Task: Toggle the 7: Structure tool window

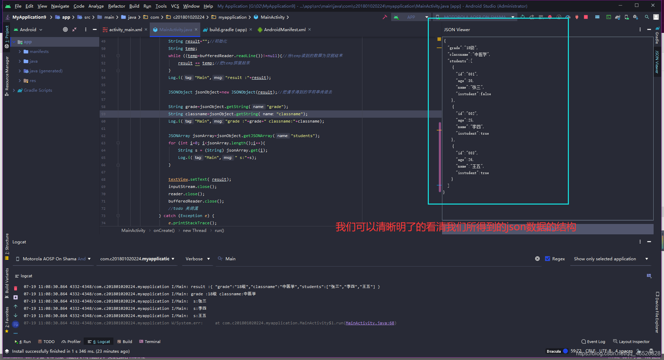Action: click(7, 246)
